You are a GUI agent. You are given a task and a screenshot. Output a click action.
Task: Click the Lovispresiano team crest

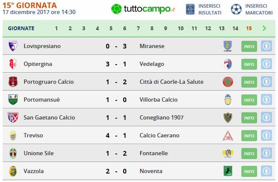tap(13, 46)
